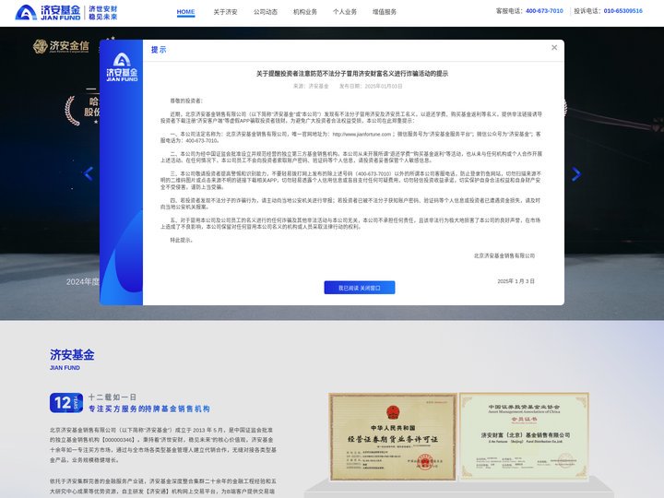Open the 增值服务 menu item
This screenshot has height=498, width=664.
(x=385, y=12)
